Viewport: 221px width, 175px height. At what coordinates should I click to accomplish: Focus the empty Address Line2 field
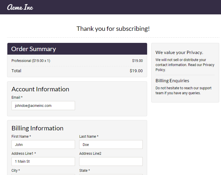111,161
